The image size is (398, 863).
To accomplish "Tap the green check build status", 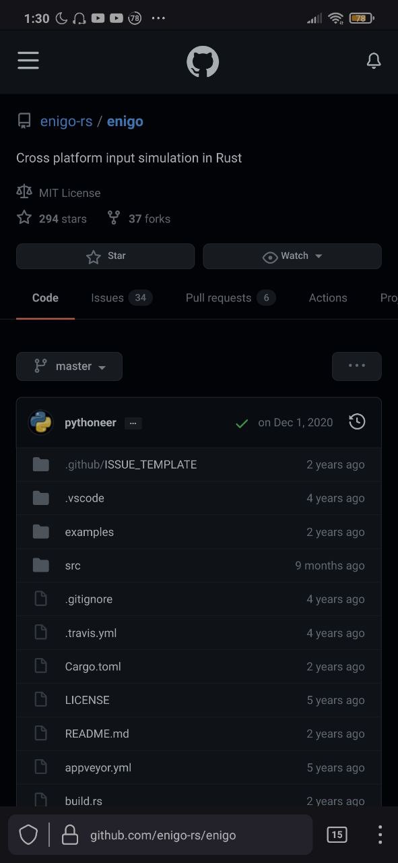I will click(x=242, y=423).
